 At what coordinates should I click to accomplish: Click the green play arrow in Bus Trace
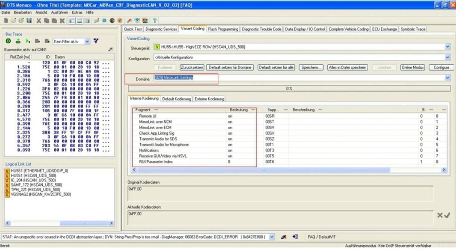pos(28,41)
